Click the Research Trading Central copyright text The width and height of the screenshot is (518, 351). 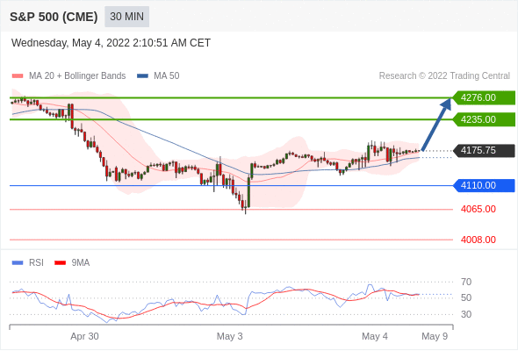pyautogui.click(x=444, y=76)
